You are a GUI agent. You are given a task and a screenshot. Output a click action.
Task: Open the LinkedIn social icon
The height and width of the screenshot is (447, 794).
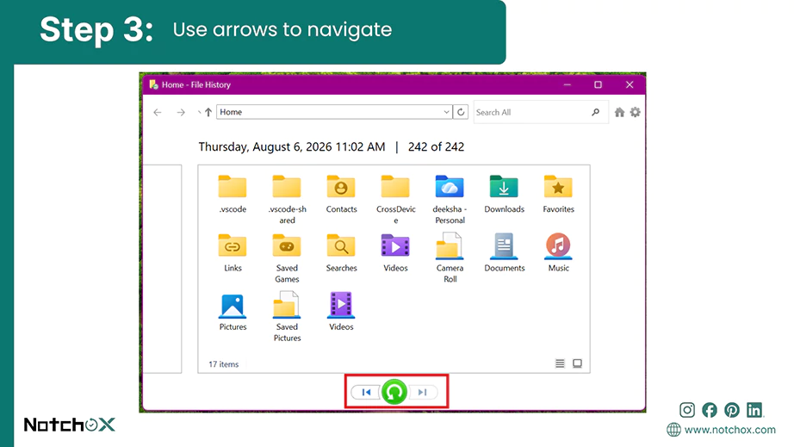pos(754,410)
